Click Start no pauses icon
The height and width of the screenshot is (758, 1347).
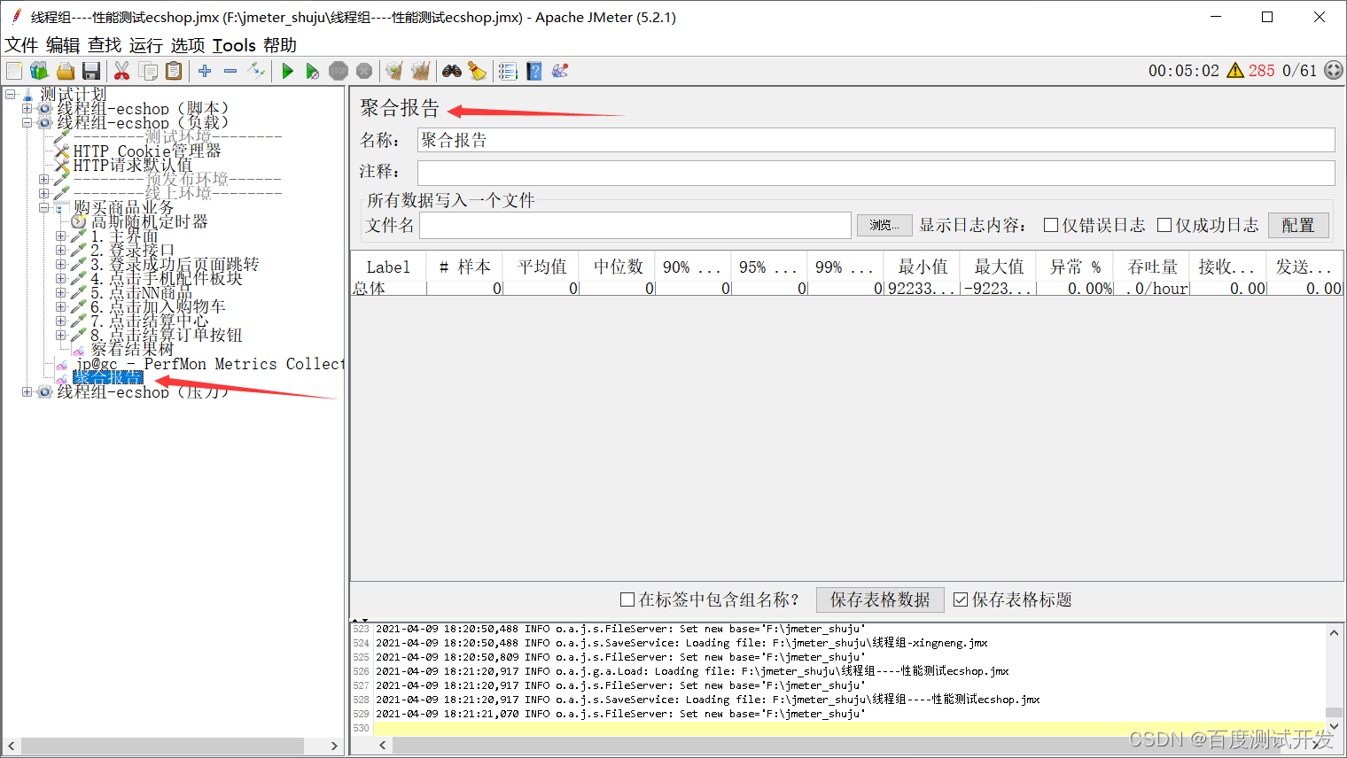312,71
